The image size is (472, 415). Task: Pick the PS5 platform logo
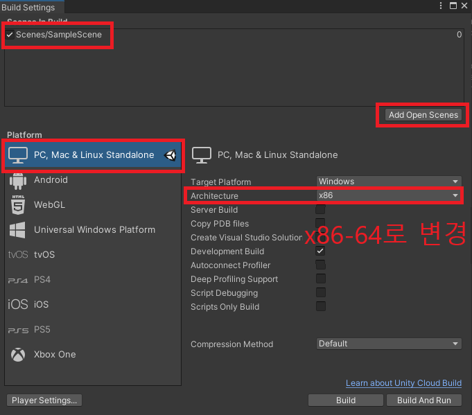click(x=18, y=330)
